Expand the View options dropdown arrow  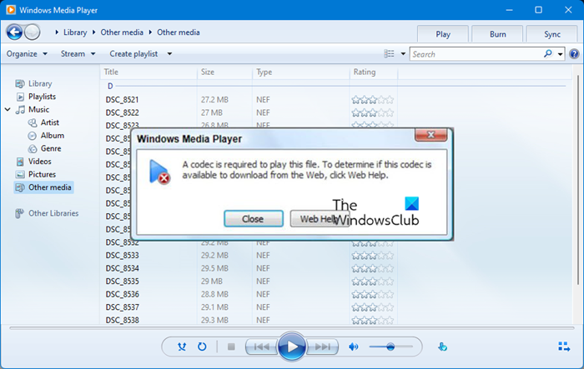pyautogui.click(x=403, y=54)
